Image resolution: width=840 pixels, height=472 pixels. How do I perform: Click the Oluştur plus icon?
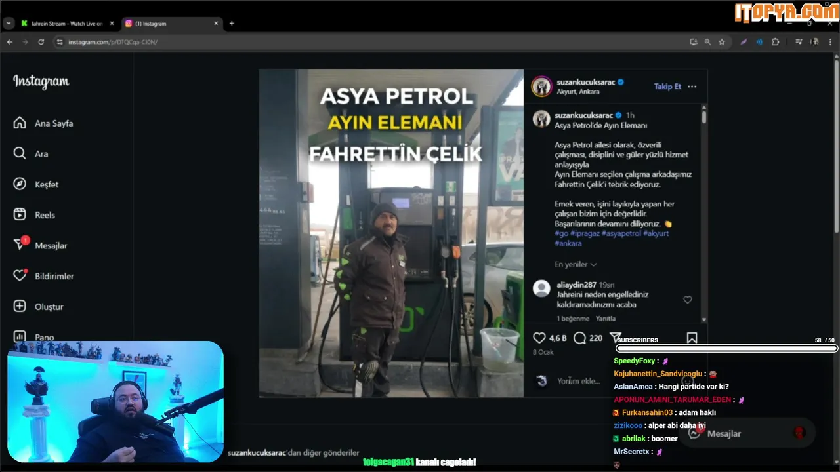pos(20,306)
